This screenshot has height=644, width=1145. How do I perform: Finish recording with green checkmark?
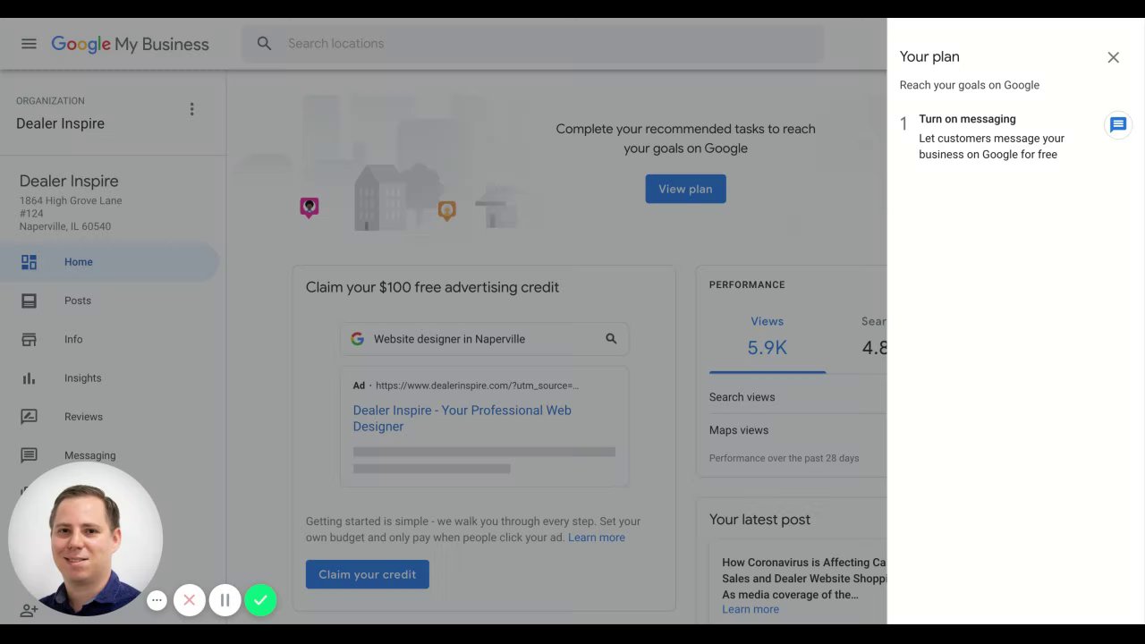(260, 600)
